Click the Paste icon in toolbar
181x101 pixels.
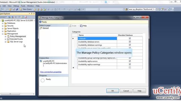(55, 9)
